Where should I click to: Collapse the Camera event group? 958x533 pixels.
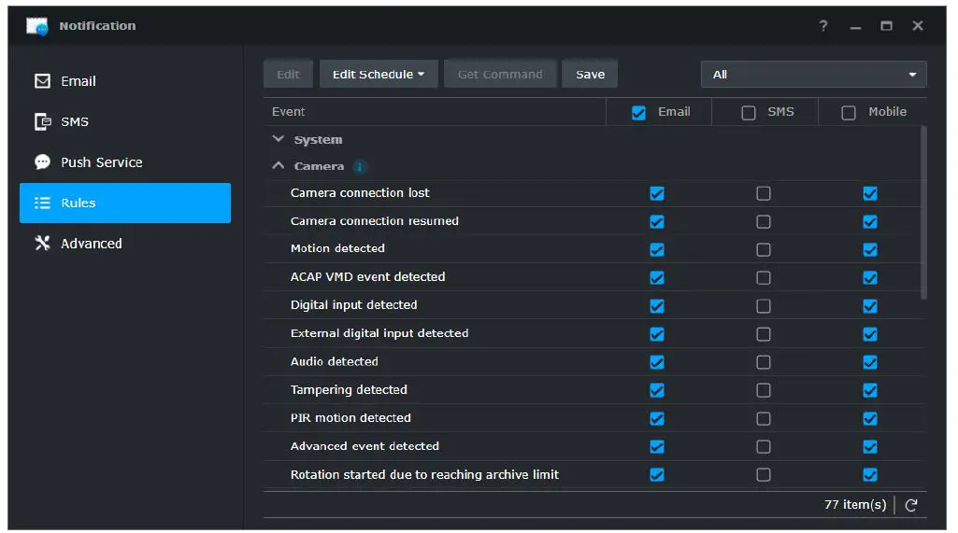pos(278,165)
